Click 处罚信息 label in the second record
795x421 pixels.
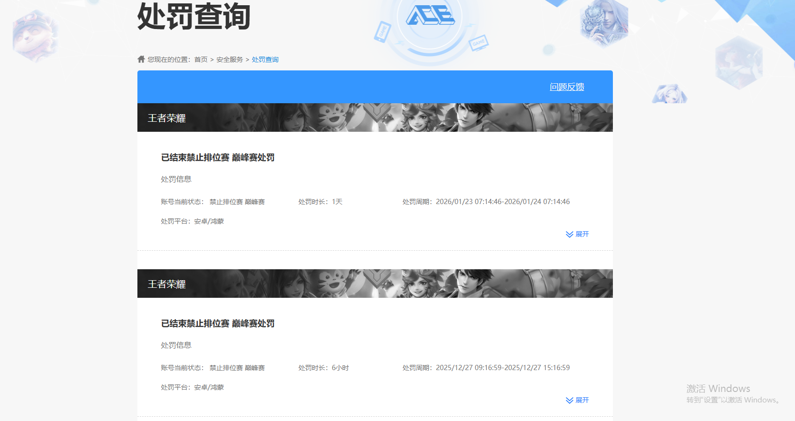pos(176,345)
